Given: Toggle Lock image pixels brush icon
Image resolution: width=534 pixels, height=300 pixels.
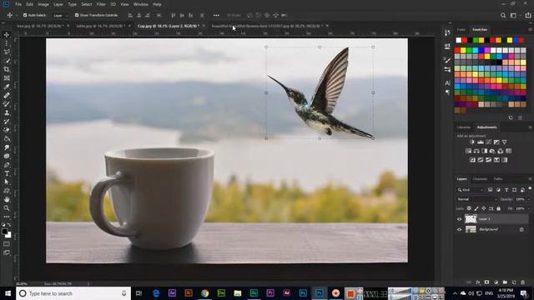Looking at the screenshot, I should tap(476, 208).
